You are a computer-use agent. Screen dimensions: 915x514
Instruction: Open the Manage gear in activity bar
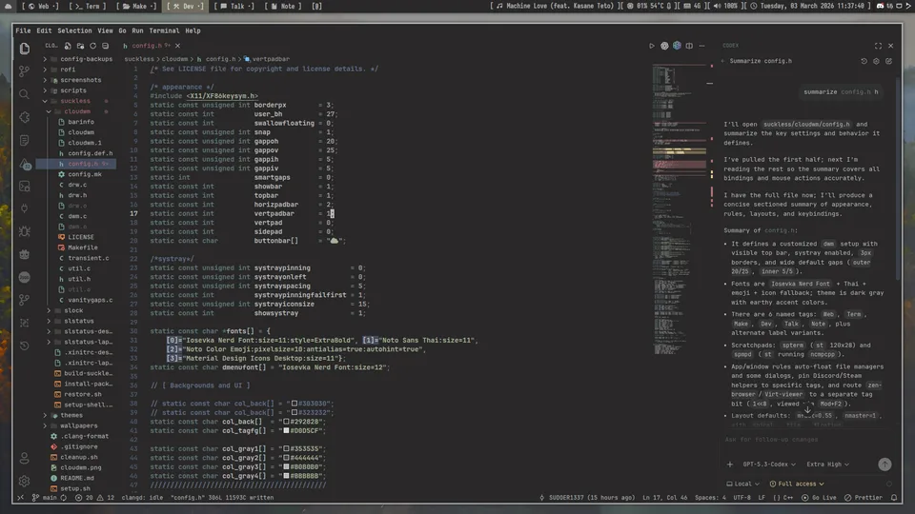[x=25, y=481]
